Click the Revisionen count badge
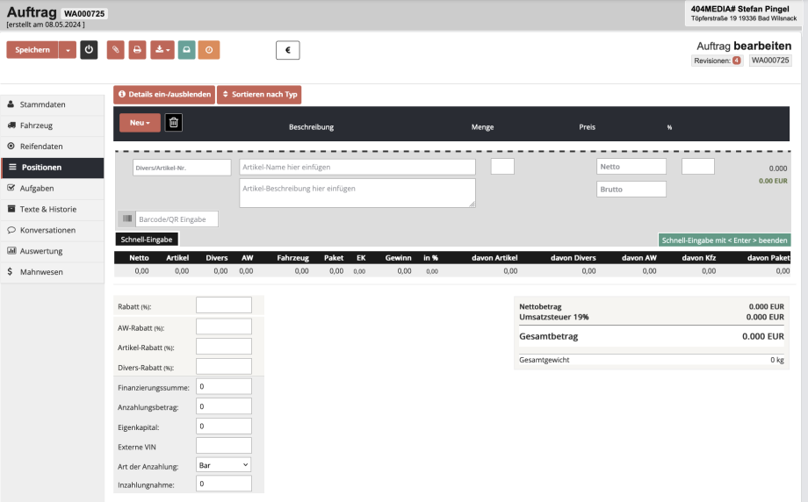The image size is (808, 502). [x=736, y=61]
